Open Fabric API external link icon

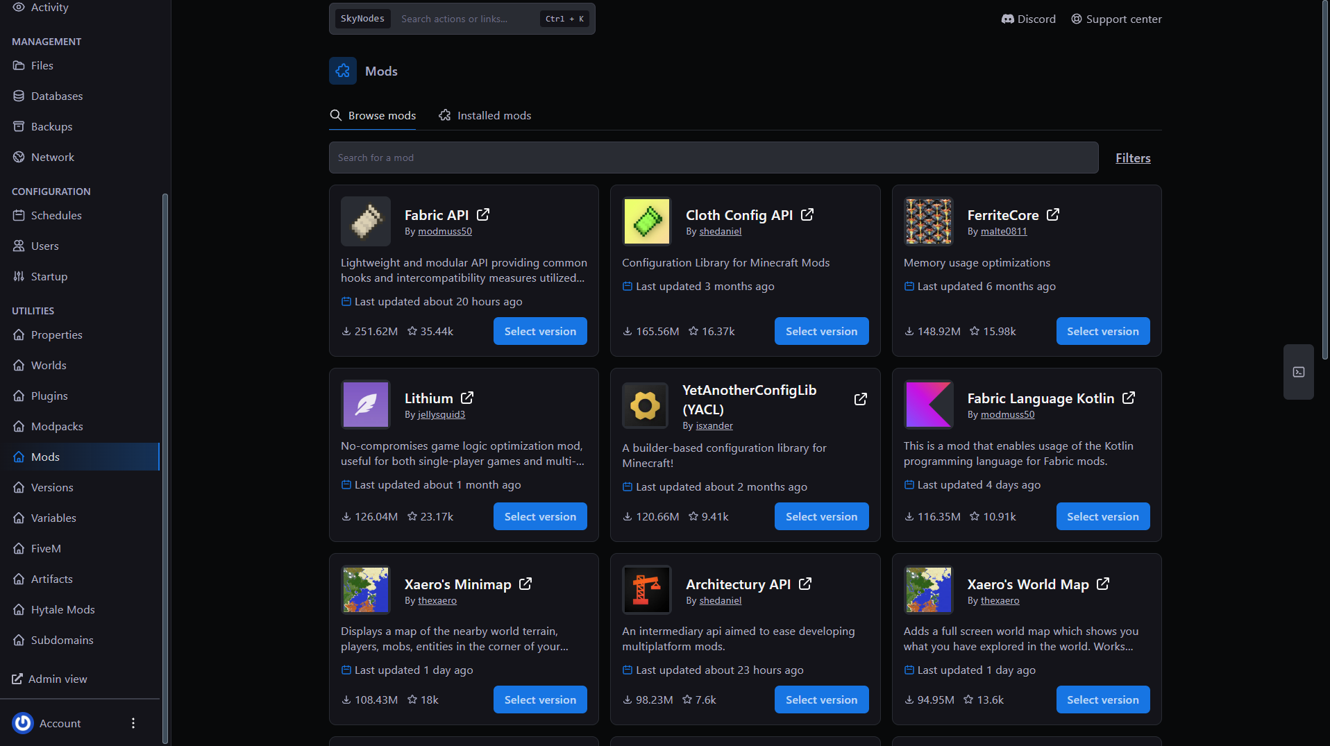483,214
